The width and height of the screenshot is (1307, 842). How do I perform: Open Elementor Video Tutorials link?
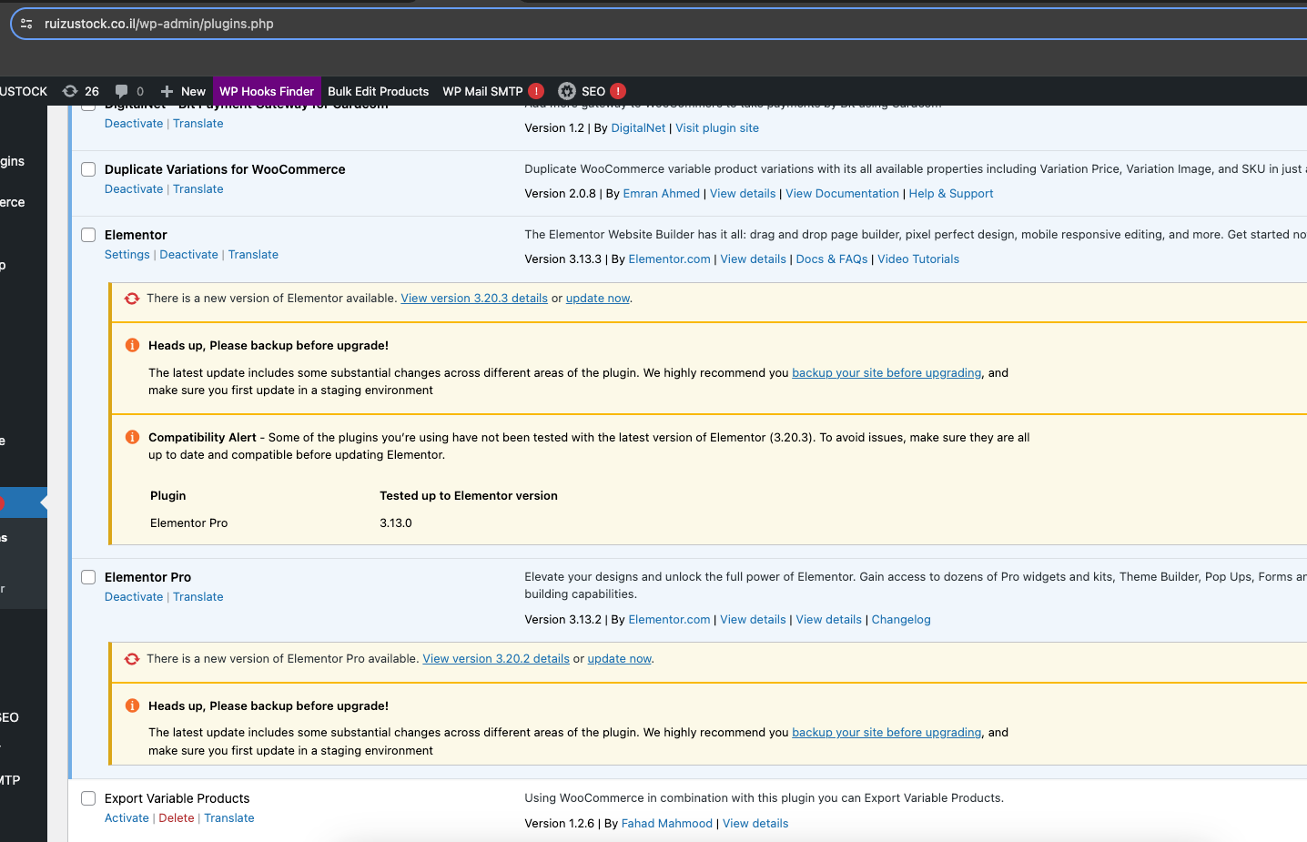click(918, 259)
